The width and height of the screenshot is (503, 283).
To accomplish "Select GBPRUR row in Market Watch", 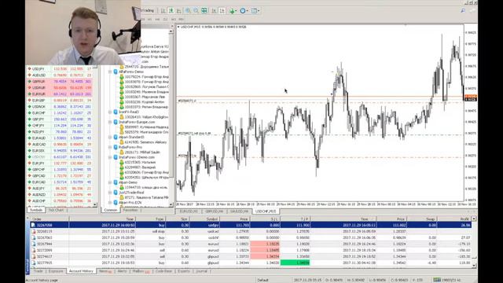I will (60, 82).
